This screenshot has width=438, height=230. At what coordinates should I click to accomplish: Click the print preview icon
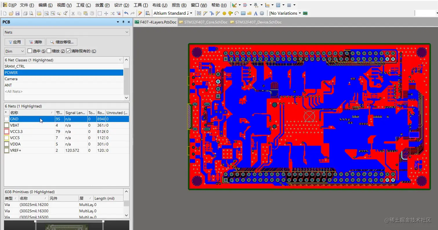(x=31, y=13)
